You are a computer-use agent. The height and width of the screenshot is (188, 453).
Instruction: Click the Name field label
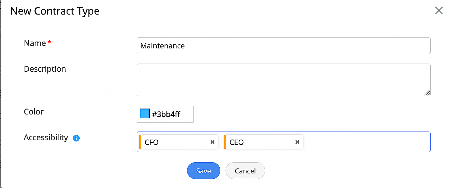35,43
